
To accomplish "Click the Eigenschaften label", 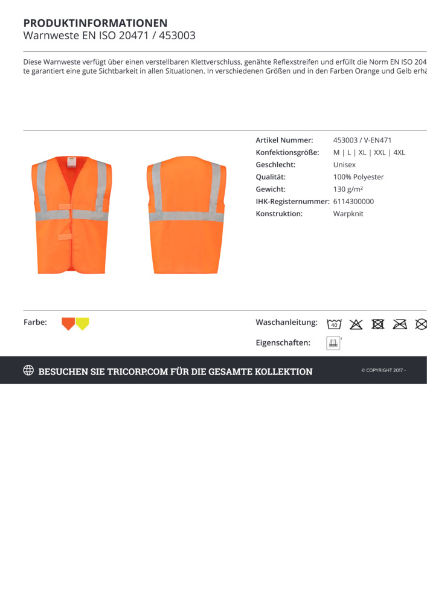I will (283, 343).
